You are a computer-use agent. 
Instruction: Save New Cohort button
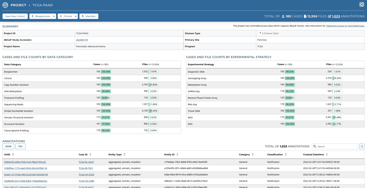15,16
